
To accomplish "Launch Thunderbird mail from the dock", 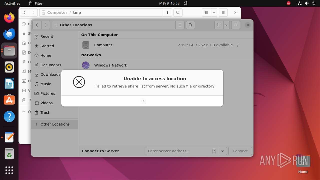I will pos(9,34).
